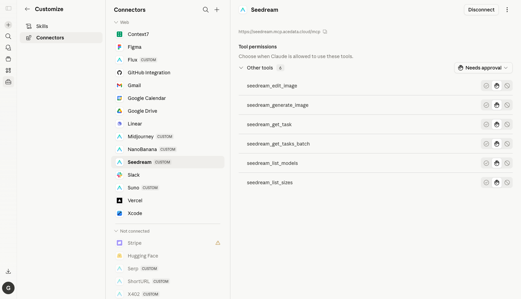Collapse the Web connectors group
This screenshot has width=521, height=299.
coord(116,22)
